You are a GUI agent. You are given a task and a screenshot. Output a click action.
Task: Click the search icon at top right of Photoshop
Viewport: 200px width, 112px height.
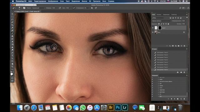[180, 8]
